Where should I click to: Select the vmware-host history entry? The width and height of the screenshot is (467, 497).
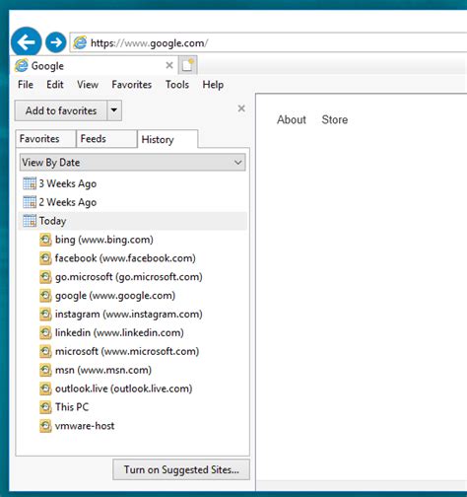pyautogui.click(x=85, y=426)
